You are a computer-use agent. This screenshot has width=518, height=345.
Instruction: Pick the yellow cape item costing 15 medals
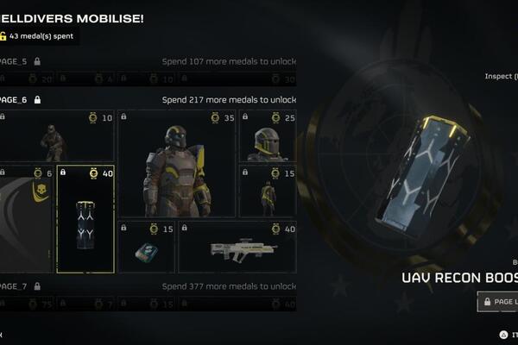click(x=268, y=191)
